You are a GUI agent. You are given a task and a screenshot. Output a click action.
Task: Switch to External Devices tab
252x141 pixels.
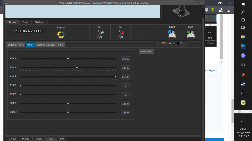pos(45,45)
